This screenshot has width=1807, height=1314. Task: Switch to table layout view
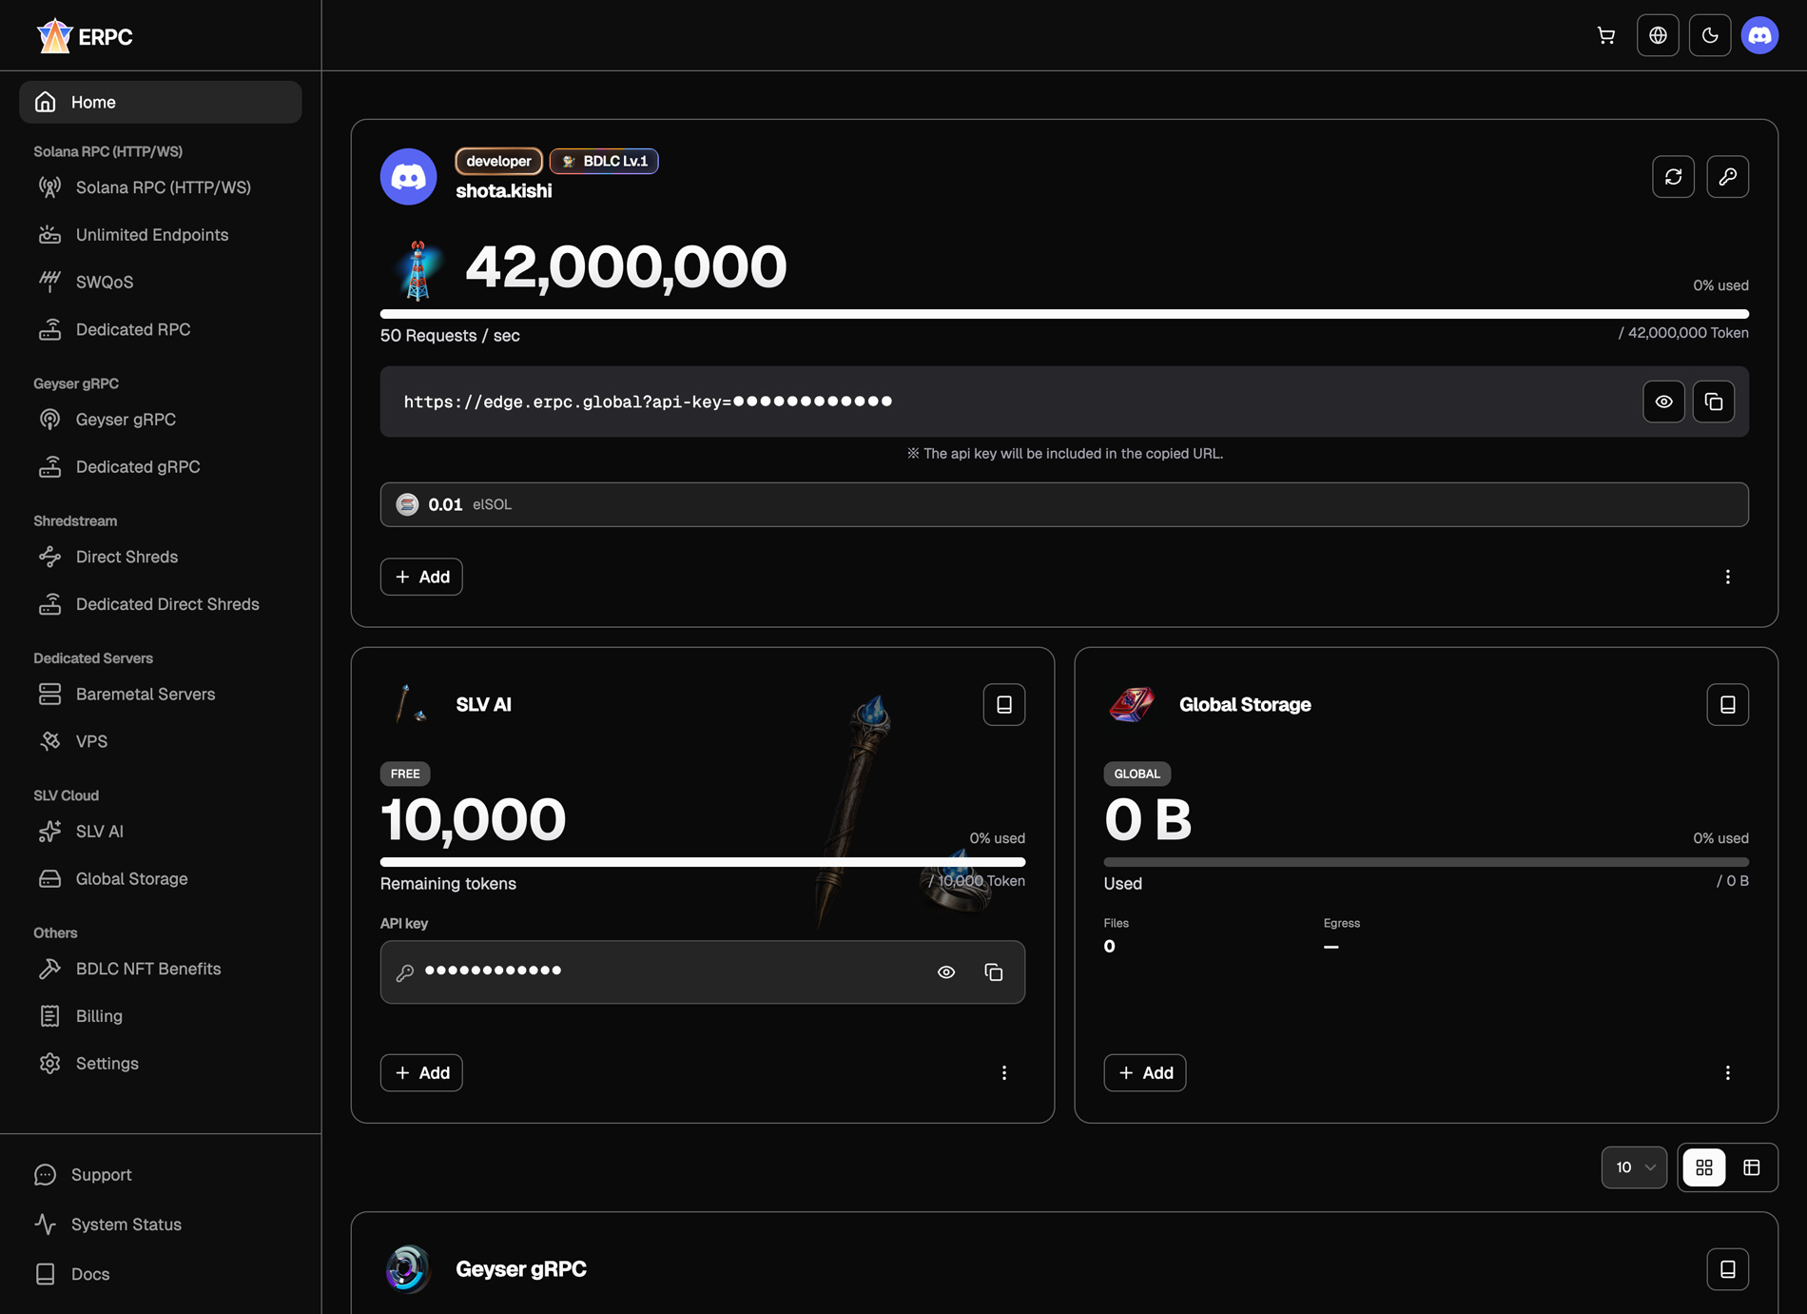tap(1752, 1167)
